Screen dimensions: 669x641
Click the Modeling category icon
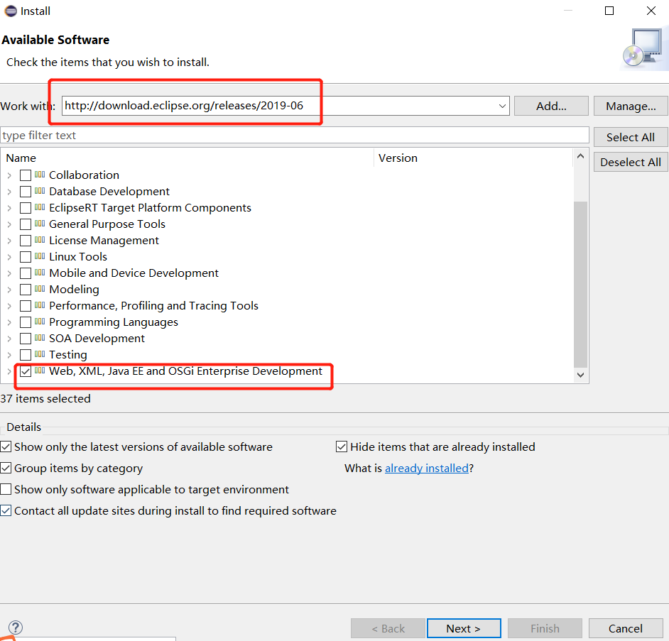click(40, 289)
